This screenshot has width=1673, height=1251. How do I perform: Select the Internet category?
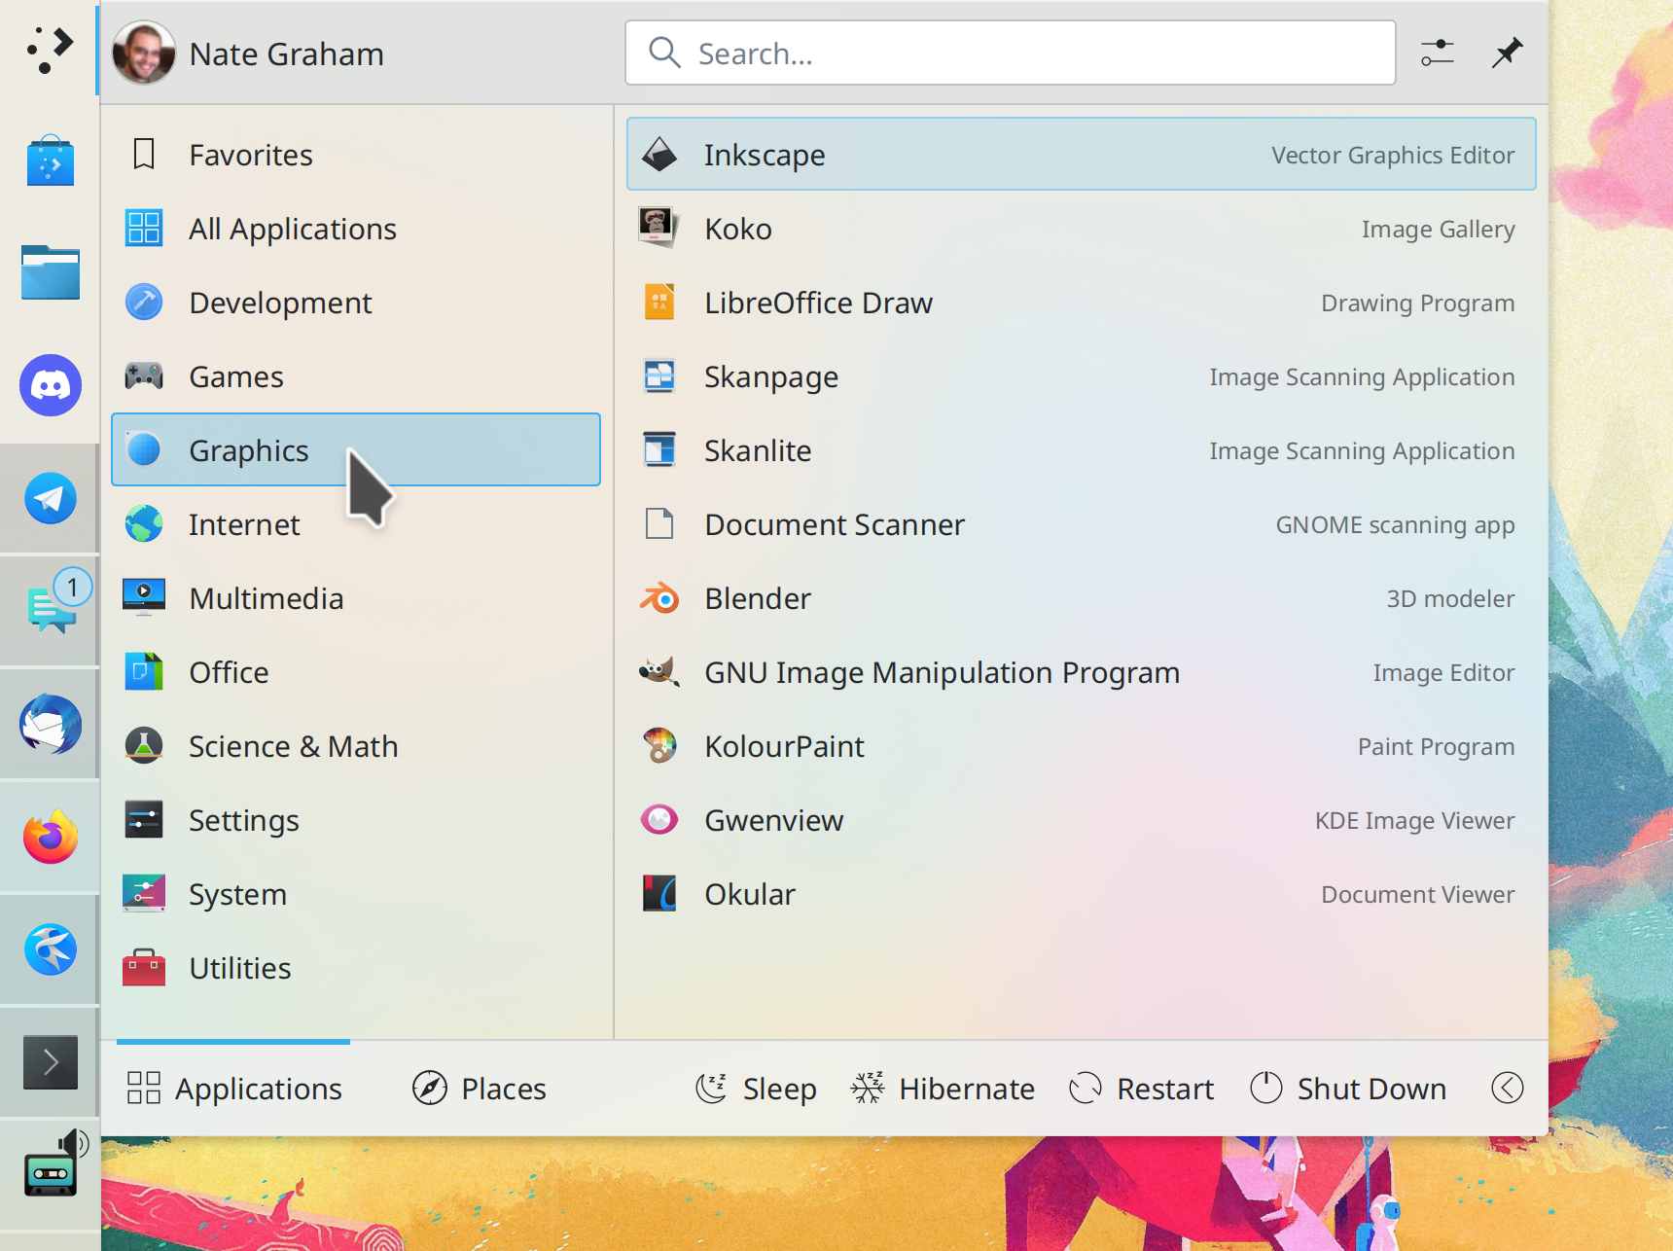pyautogui.click(x=244, y=524)
